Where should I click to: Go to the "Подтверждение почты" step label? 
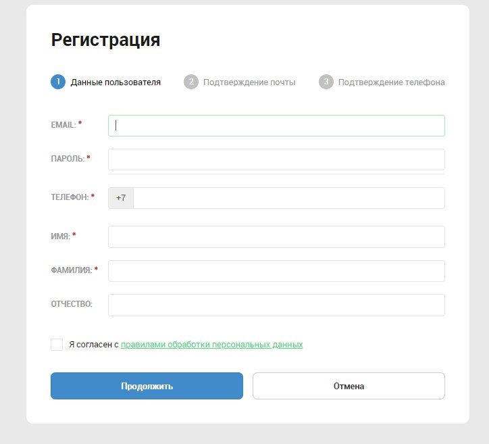pos(249,82)
